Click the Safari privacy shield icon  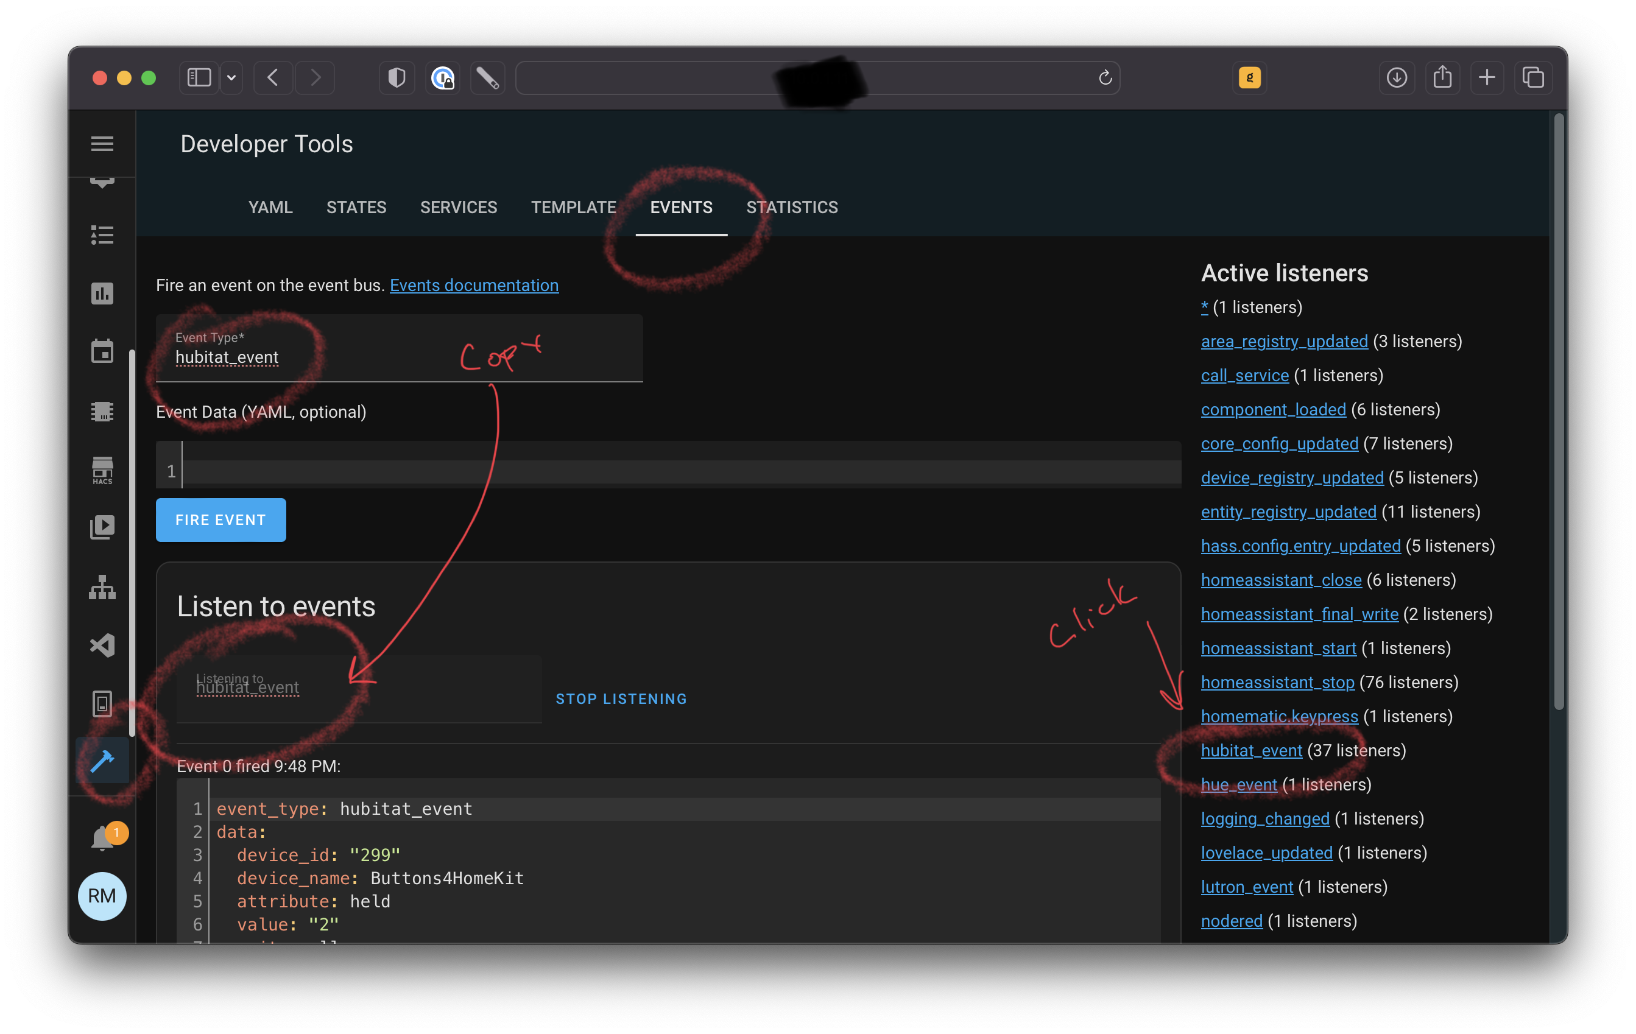397,77
